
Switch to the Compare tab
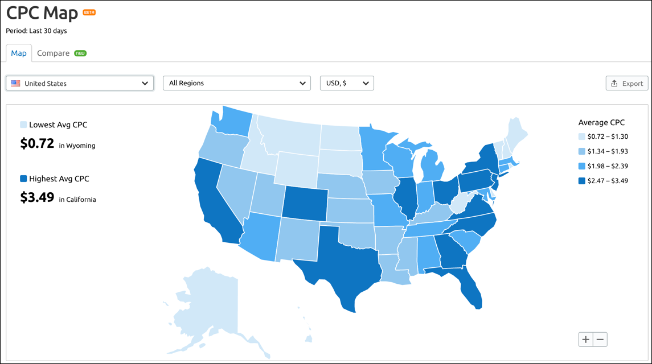click(x=53, y=53)
